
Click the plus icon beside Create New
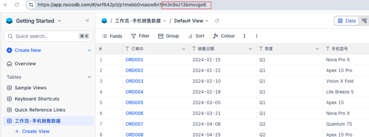tap(10, 50)
